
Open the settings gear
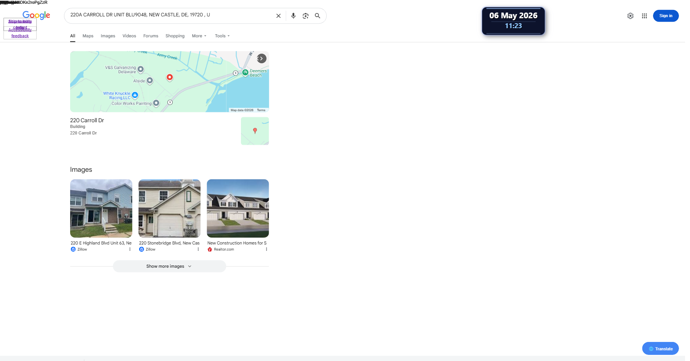pyautogui.click(x=631, y=16)
